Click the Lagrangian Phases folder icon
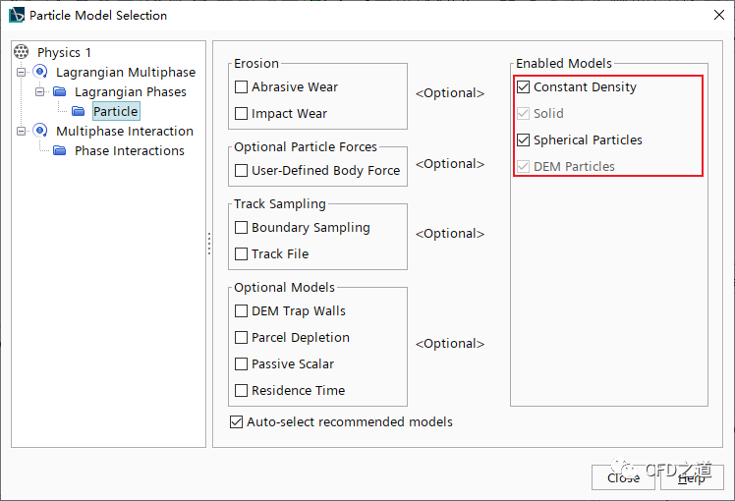 tap(60, 91)
